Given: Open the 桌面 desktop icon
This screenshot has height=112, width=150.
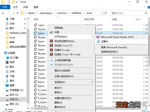Looking at the screenshot, I should pos(7,85).
